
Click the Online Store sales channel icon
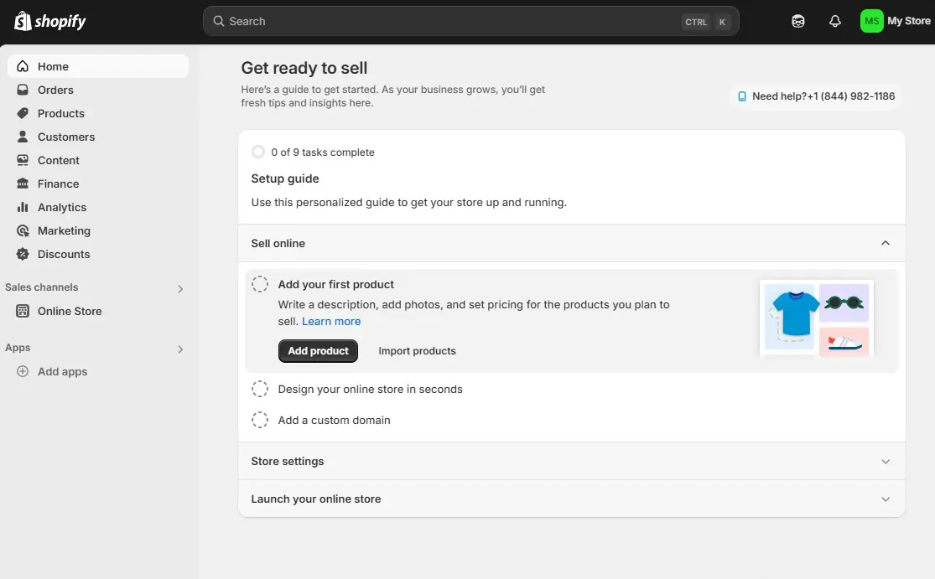[x=23, y=311]
